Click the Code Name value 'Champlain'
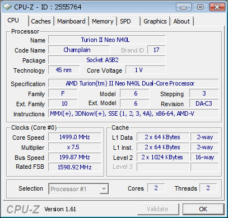 [79, 50]
